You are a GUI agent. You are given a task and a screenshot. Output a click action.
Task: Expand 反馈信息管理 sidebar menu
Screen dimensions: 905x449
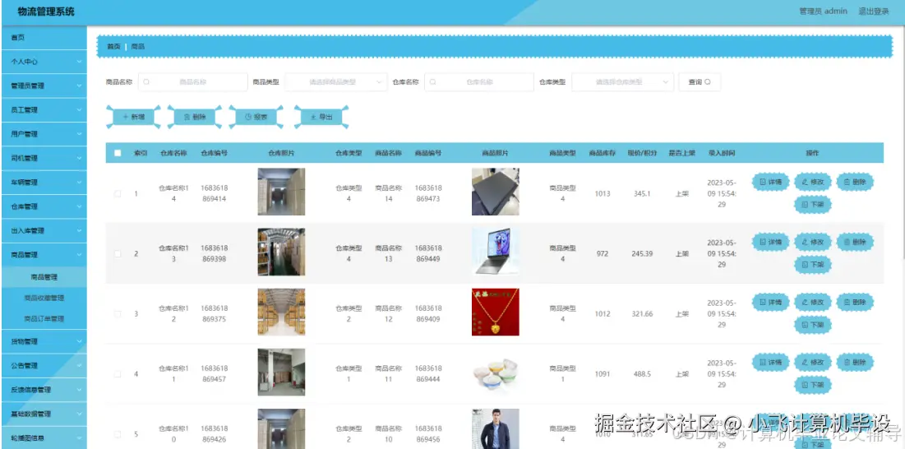44,390
